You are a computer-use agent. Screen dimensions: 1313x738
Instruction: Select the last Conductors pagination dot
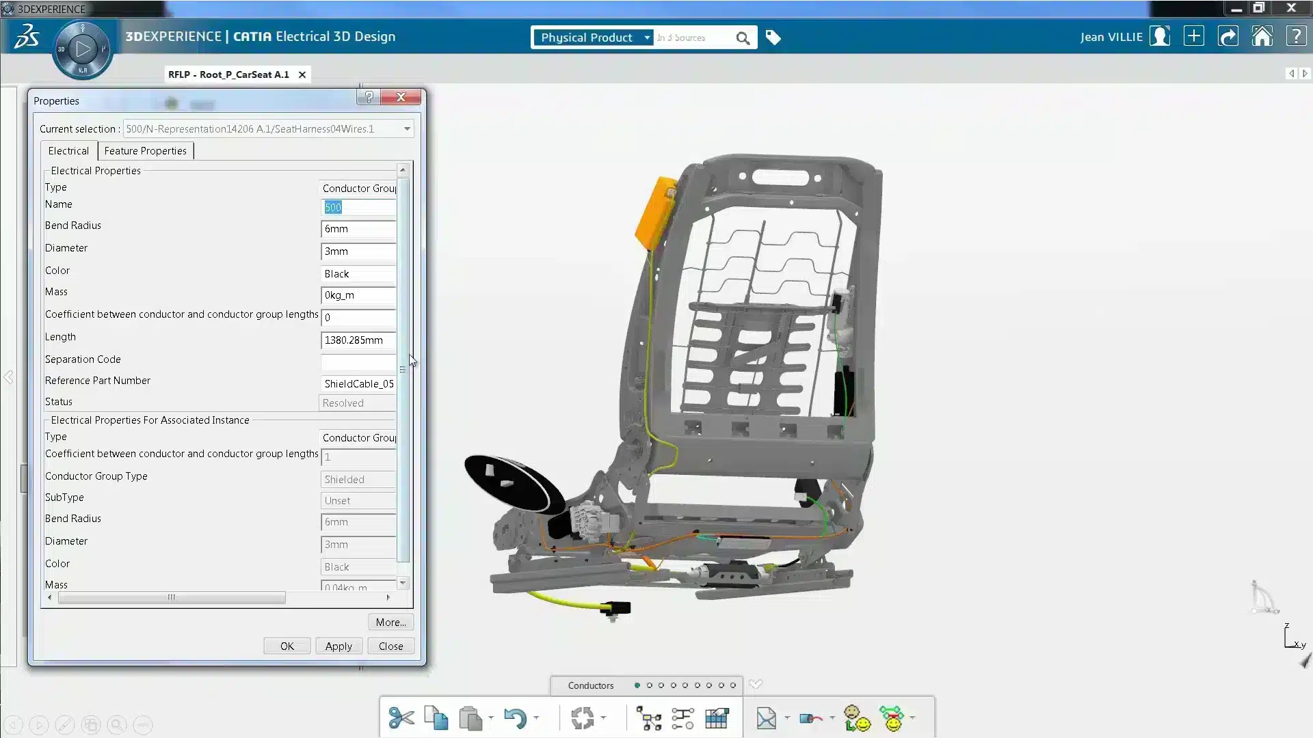(x=732, y=685)
